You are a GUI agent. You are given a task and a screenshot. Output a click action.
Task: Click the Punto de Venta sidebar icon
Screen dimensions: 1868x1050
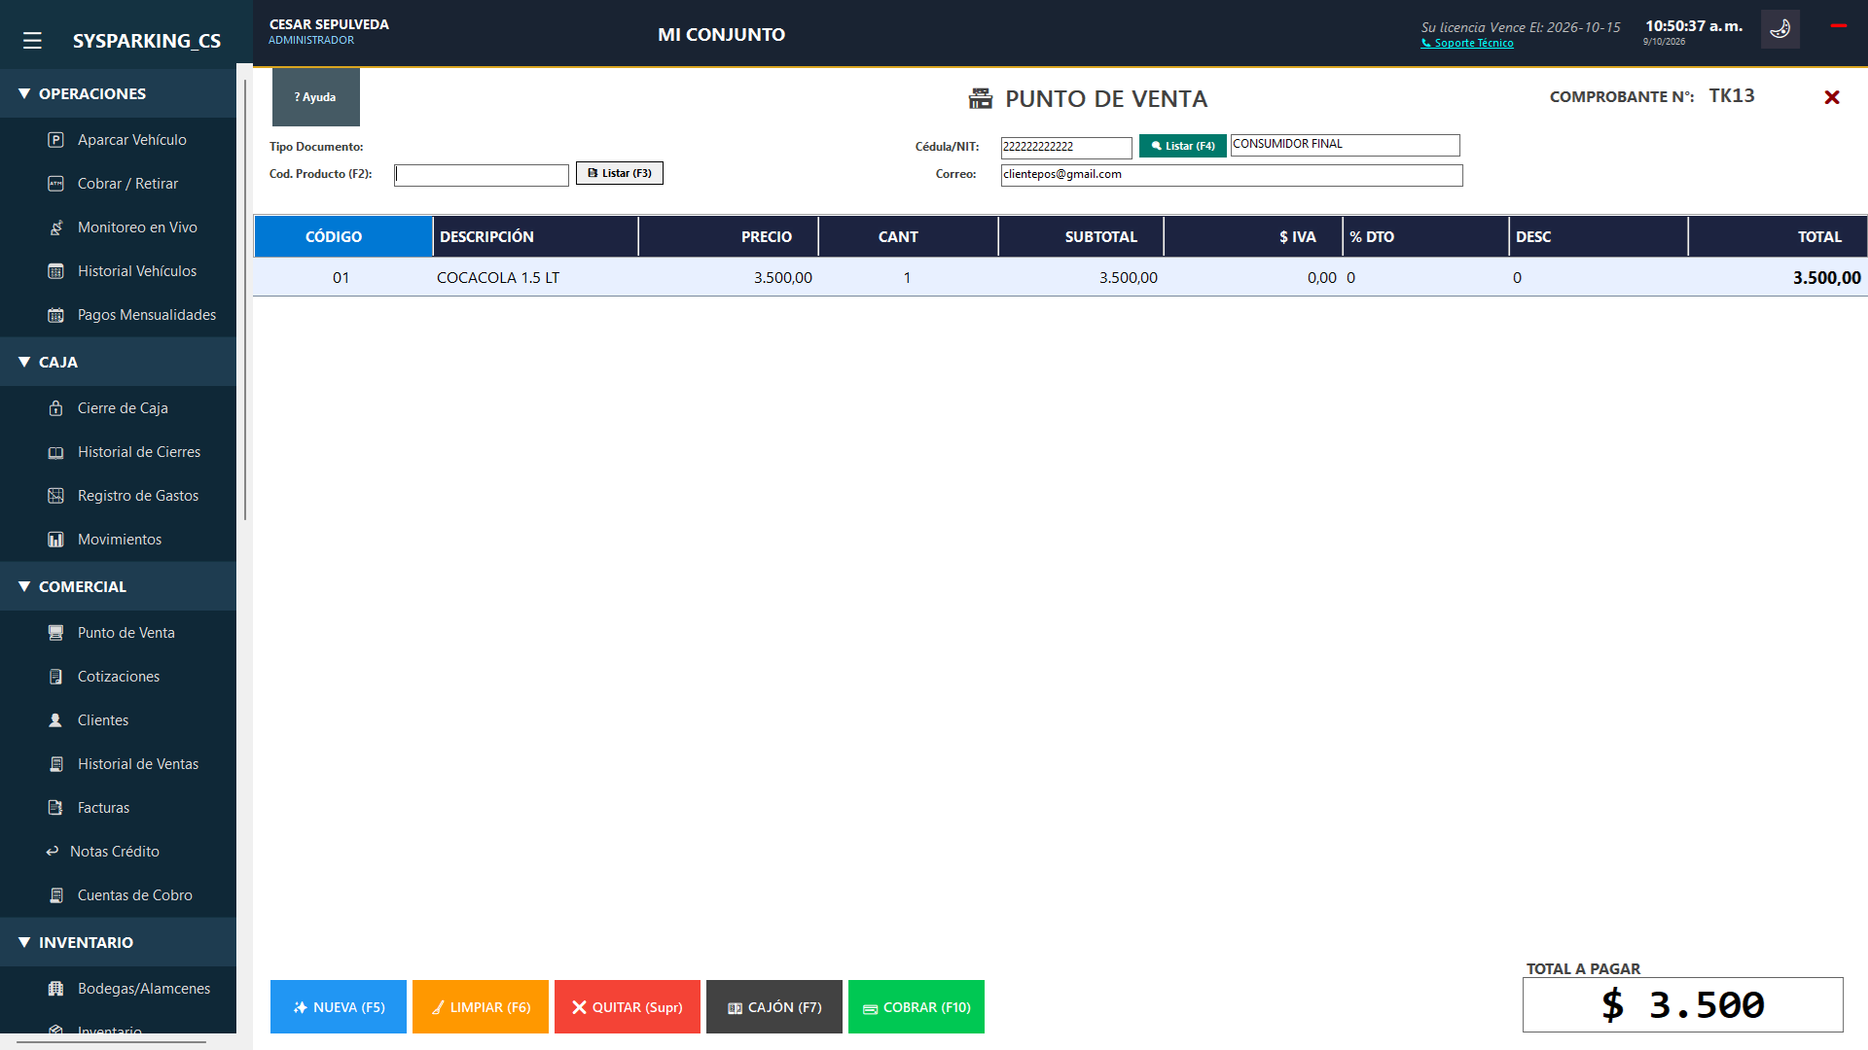pyautogui.click(x=55, y=633)
